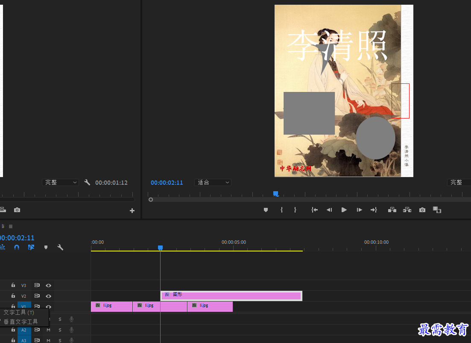Mark In point in Program Monitor
Viewport: 471px width, 343px height.
pos(281,210)
